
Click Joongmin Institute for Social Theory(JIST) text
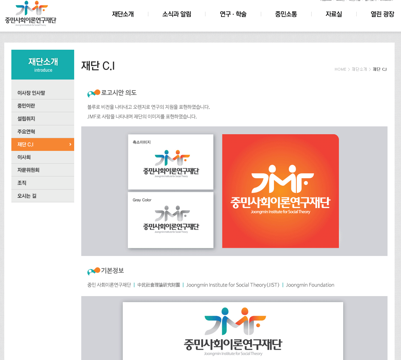coord(233,285)
